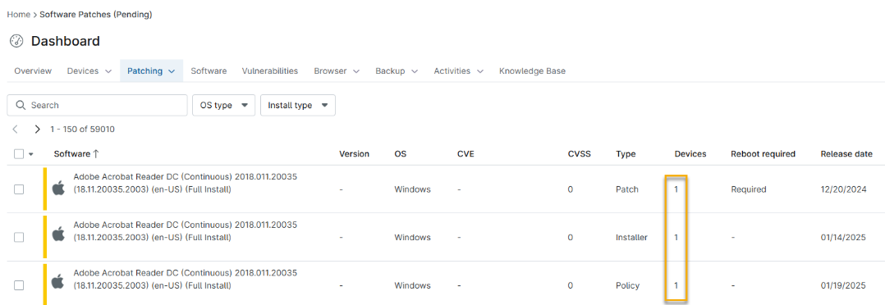Screen dimensions: 885x305
Task: Click the device count in the Installer row
Action: tap(676, 237)
